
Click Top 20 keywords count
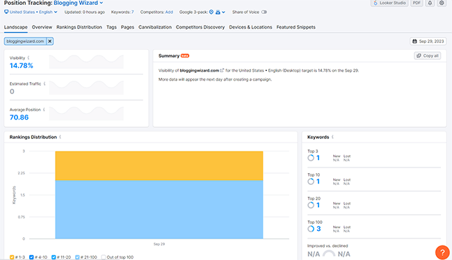pyautogui.click(x=318, y=205)
